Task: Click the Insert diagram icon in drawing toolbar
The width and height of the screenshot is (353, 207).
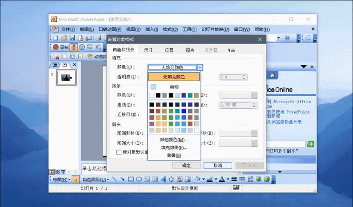Action: coord(172,179)
